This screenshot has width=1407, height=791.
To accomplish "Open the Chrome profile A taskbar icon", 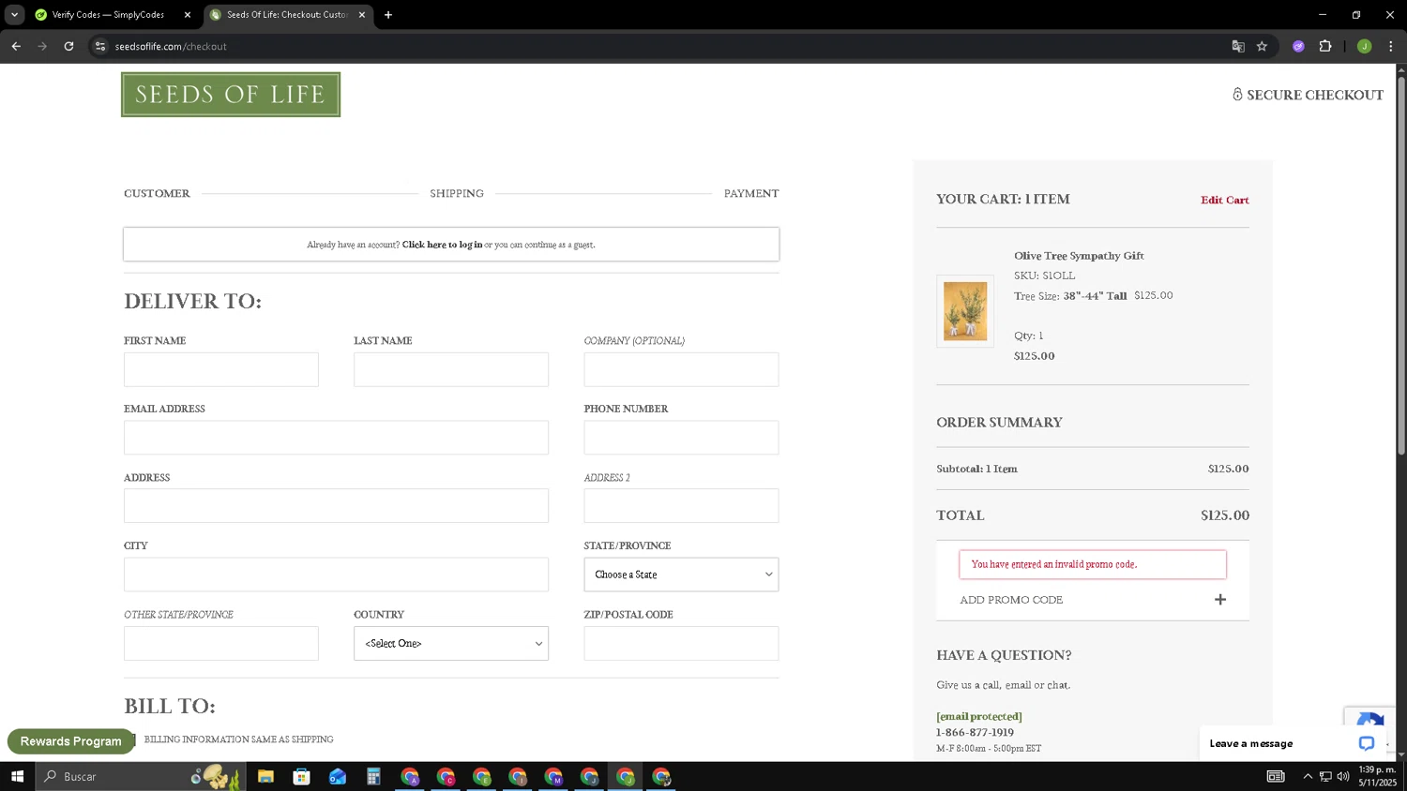I will [410, 776].
